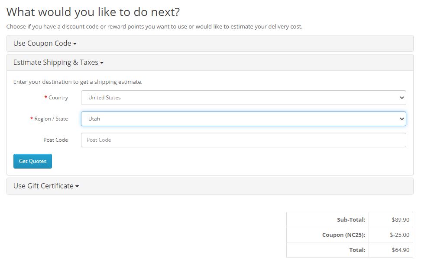421x264 pixels.
Task: Open the Region / State dropdown showing Utah
Action: coord(243,119)
